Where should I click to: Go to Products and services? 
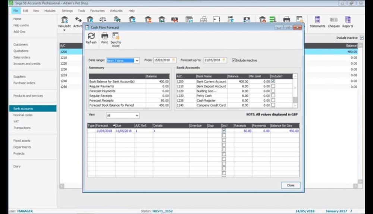[x=28, y=96]
